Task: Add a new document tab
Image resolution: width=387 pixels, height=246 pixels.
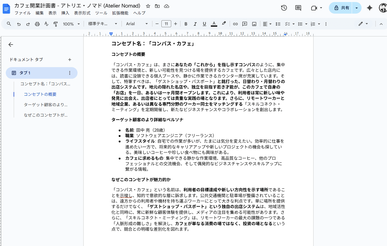Action: tap(69, 60)
